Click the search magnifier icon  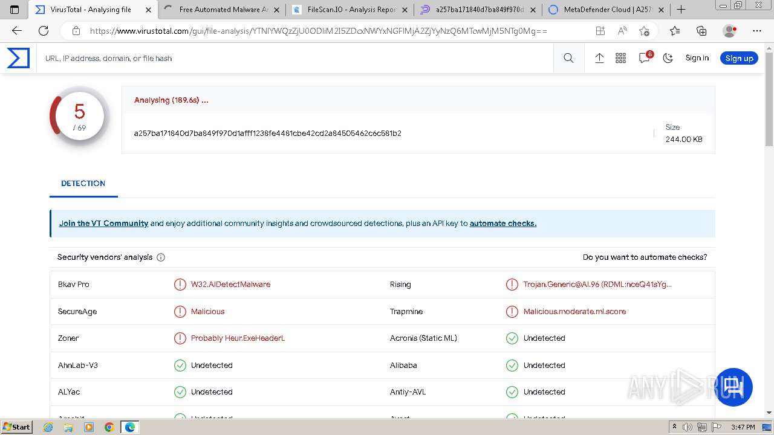(x=568, y=58)
